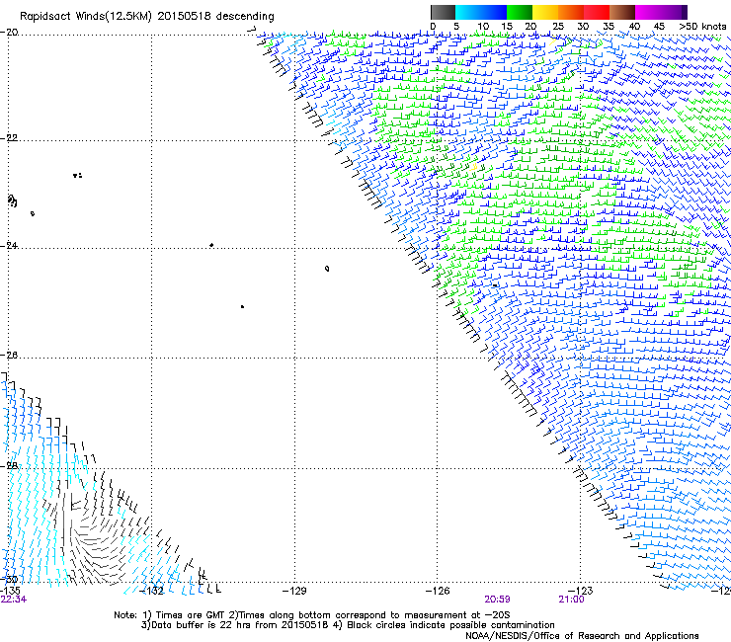Screen dimensions: 731x642
Task: Click the '25' legend scale label
Action: (558, 27)
